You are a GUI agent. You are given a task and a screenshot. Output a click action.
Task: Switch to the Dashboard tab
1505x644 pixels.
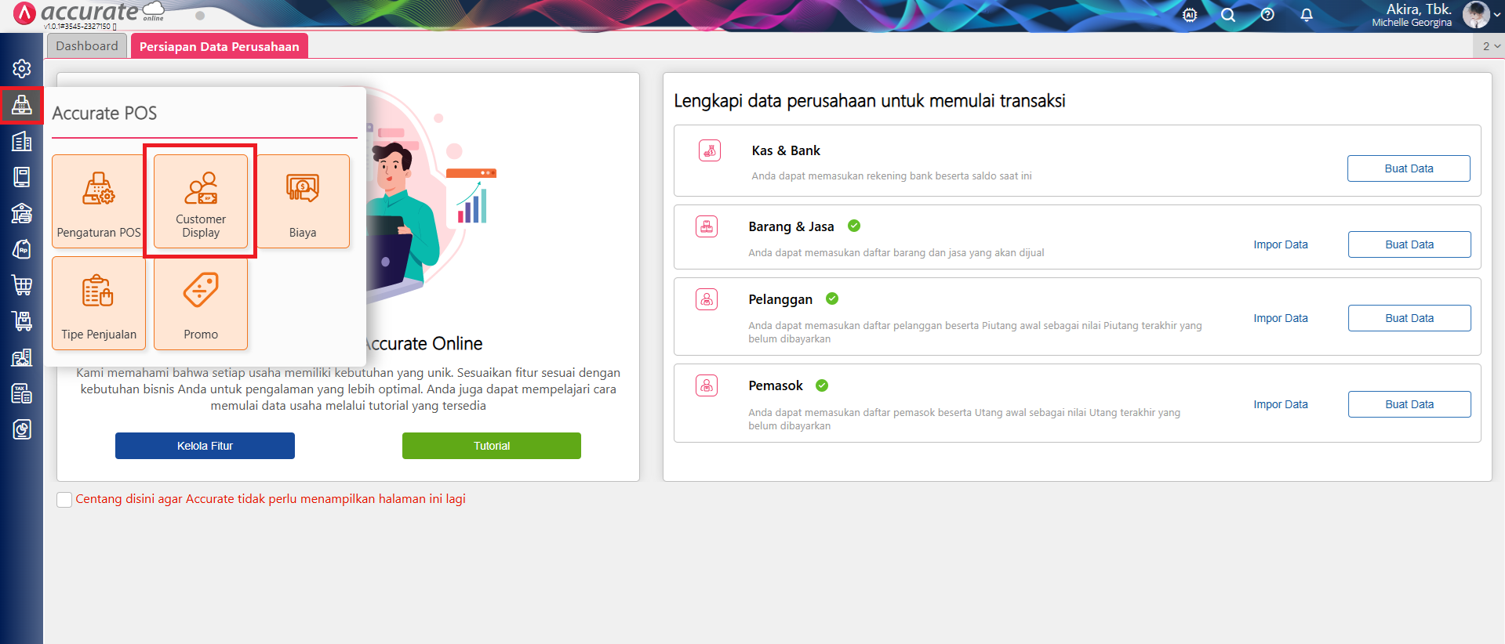(x=87, y=46)
